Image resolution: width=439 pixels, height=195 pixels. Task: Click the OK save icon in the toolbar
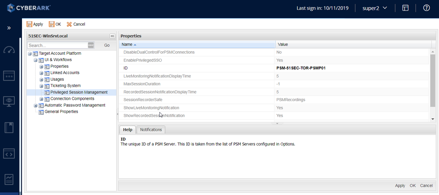pyautogui.click(x=51, y=24)
